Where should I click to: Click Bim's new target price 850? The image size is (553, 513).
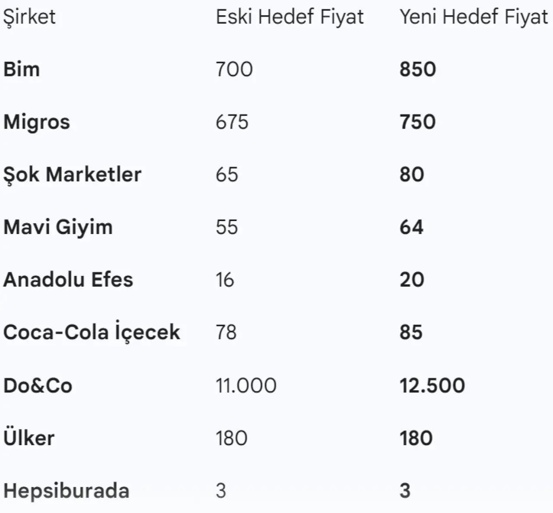pyautogui.click(x=418, y=69)
